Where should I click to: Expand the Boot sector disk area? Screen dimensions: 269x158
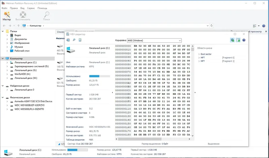pyautogui.click(x=199, y=54)
